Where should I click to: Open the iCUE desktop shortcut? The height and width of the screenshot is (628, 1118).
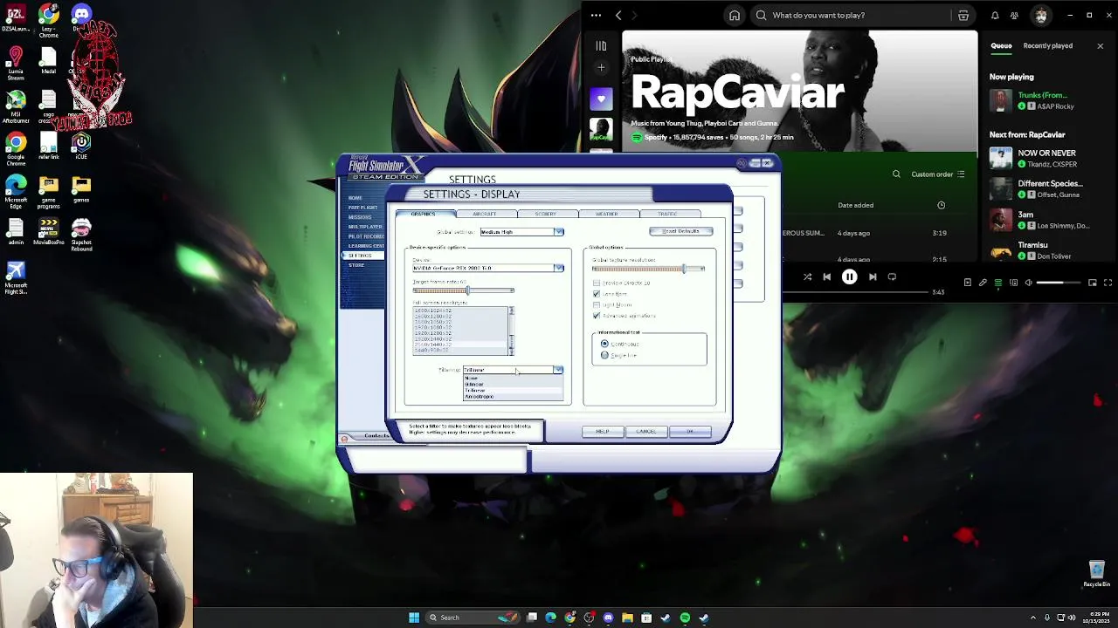(81, 146)
